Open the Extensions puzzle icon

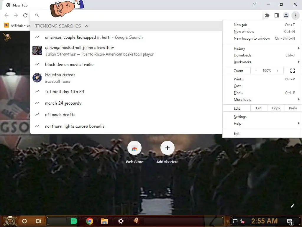click(267, 15)
